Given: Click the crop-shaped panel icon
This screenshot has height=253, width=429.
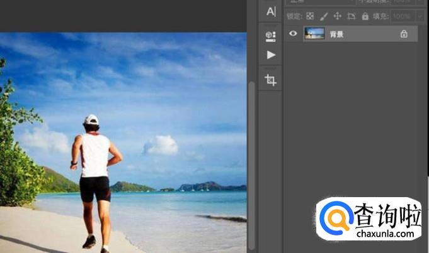Looking at the screenshot, I should click(271, 80).
